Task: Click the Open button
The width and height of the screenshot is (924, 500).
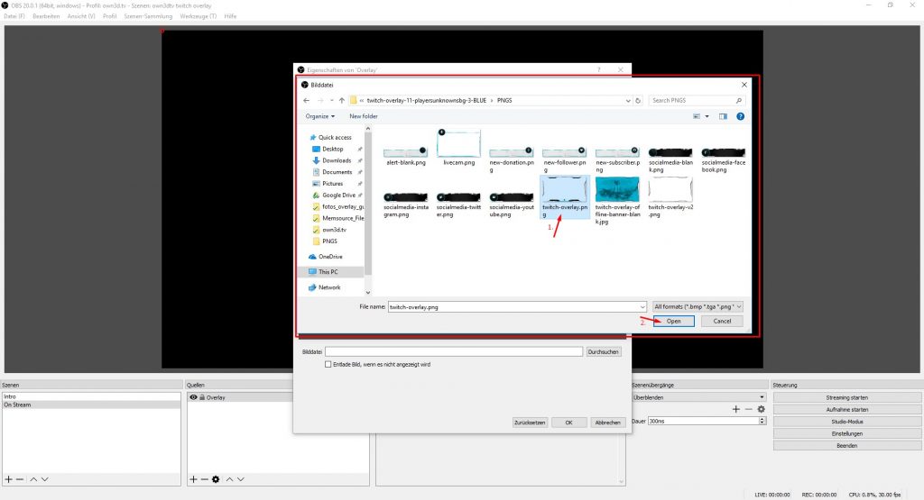Action: 673,321
